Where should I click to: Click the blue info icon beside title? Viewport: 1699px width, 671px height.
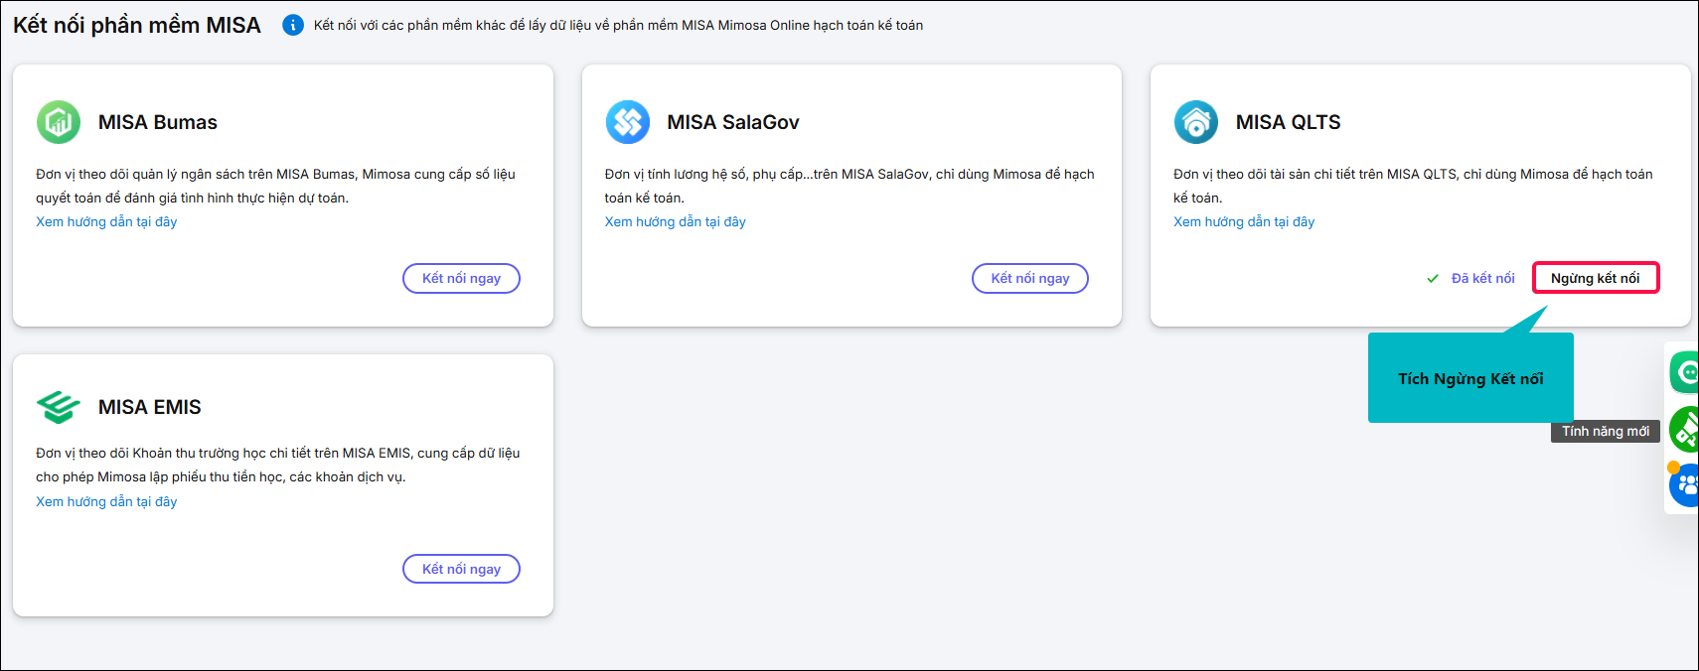(x=293, y=25)
